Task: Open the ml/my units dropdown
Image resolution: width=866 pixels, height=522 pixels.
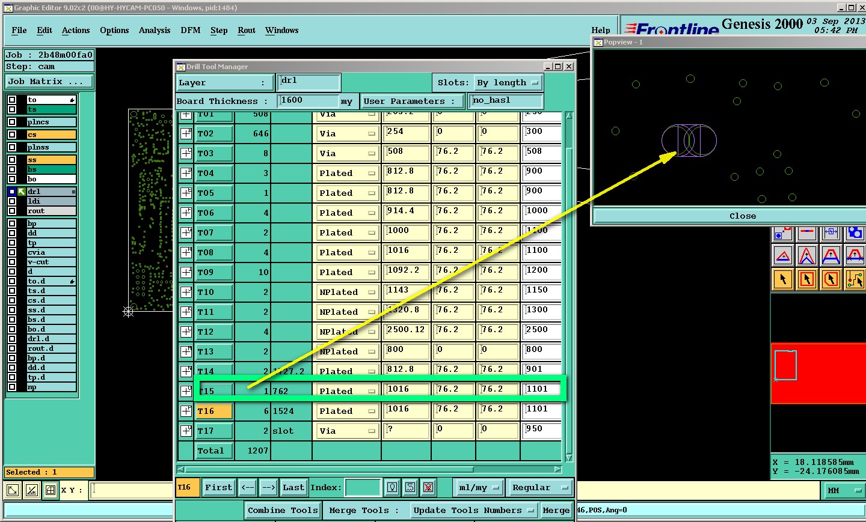Action: 479,487
